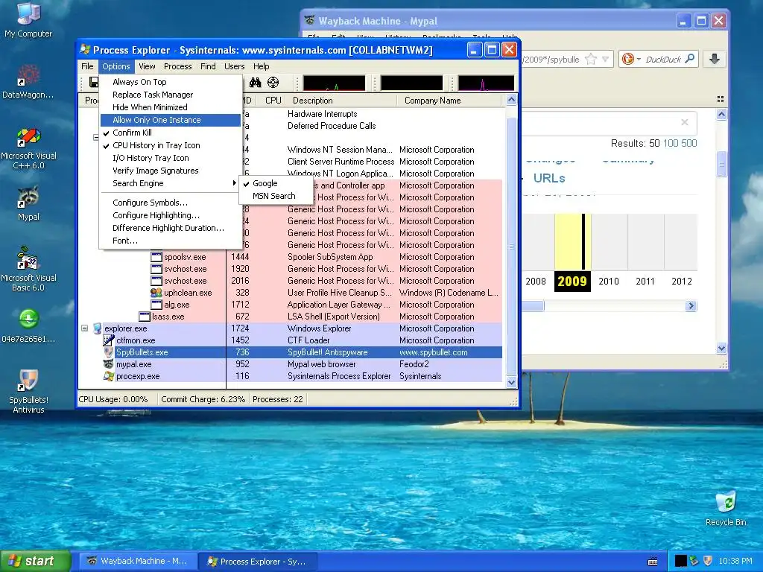Select year 2009 on the Wayback timeline
The image size is (763, 572).
572,281
